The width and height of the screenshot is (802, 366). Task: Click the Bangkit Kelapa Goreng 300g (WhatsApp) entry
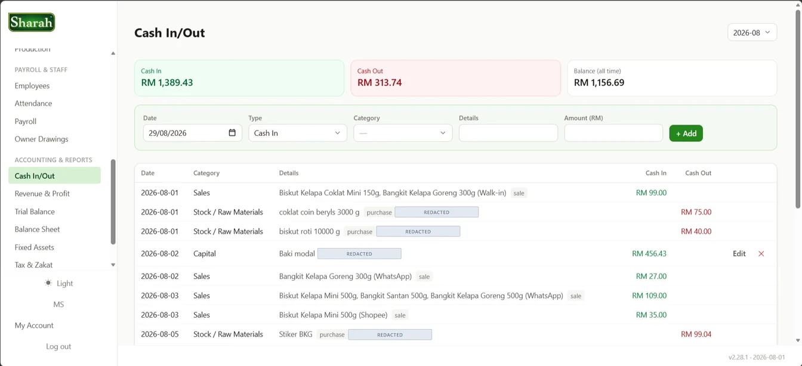(x=346, y=277)
